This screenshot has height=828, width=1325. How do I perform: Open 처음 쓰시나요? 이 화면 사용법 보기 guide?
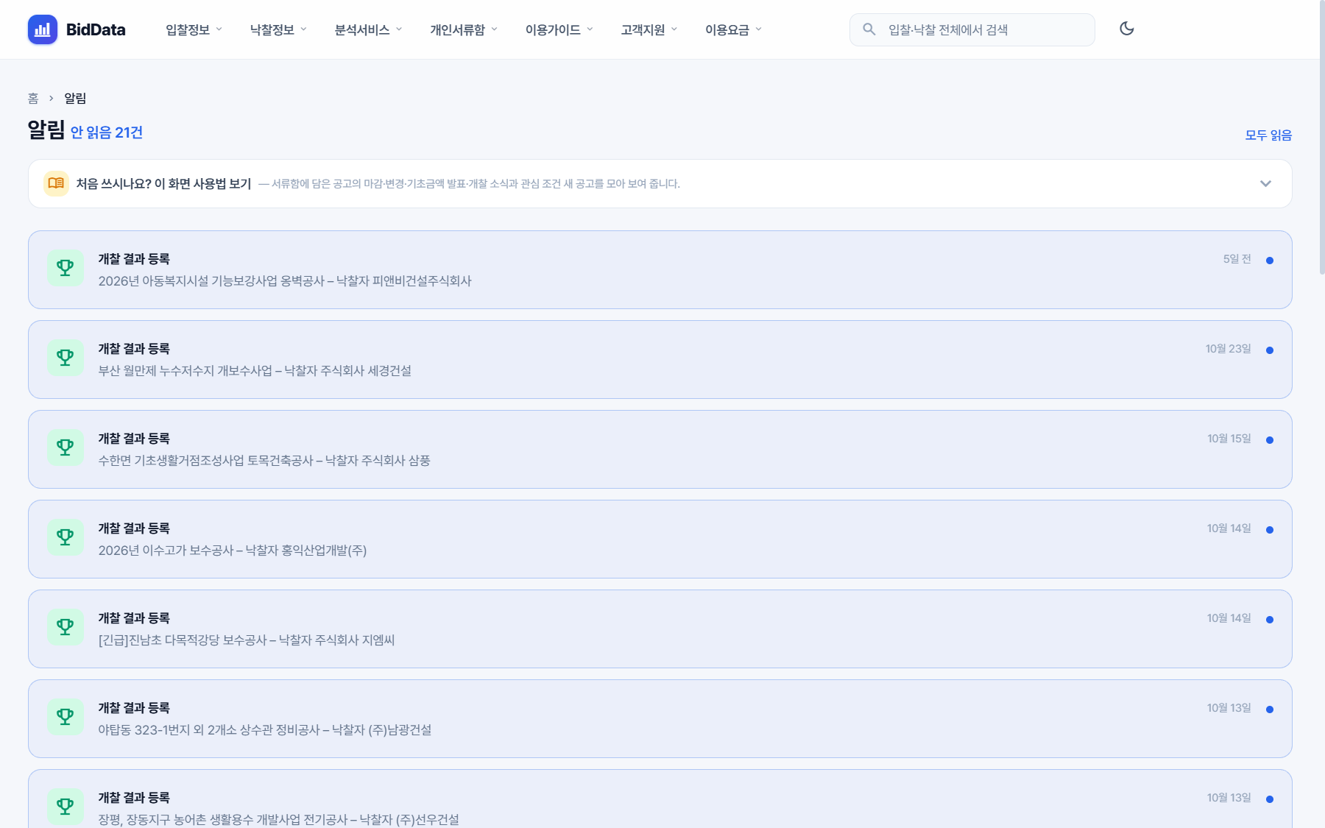[x=660, y=183]
